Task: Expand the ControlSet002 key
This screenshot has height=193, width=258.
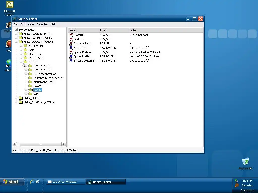Action: 26,70
